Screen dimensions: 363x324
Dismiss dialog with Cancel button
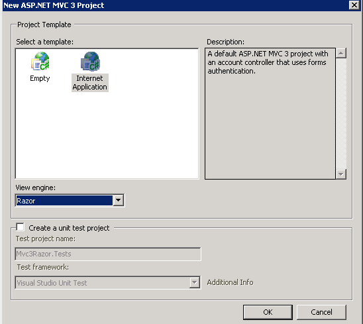[321, 312]
